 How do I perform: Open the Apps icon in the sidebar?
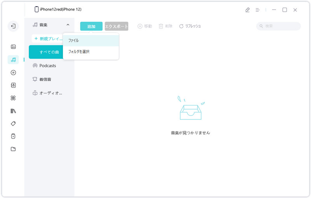pos(13,98)
